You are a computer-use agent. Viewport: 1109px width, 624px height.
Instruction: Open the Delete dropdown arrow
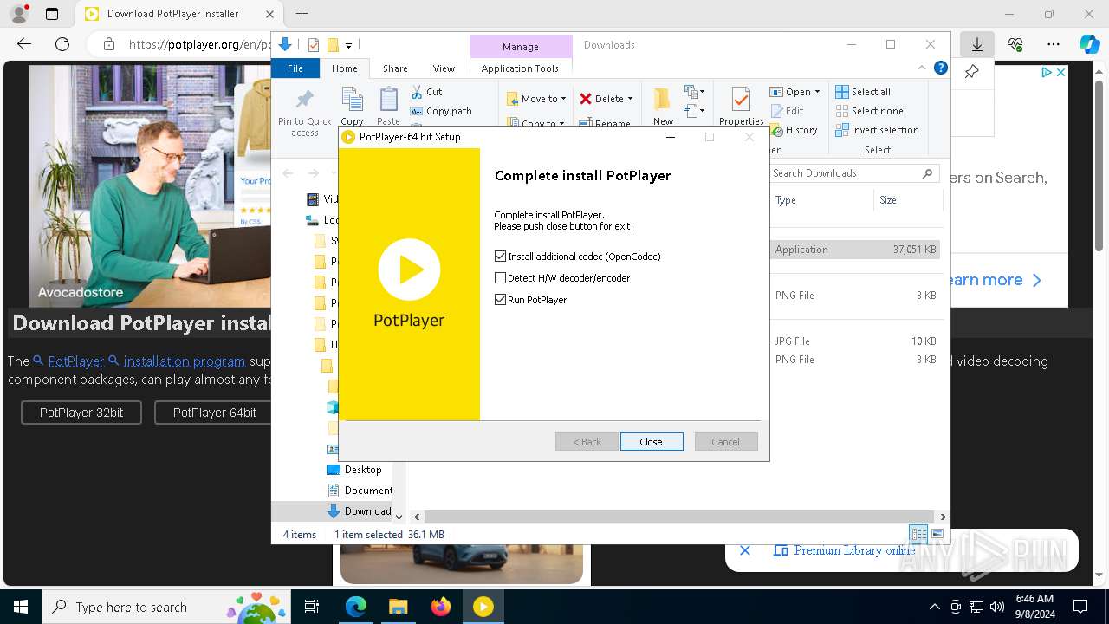click(630, 99)
